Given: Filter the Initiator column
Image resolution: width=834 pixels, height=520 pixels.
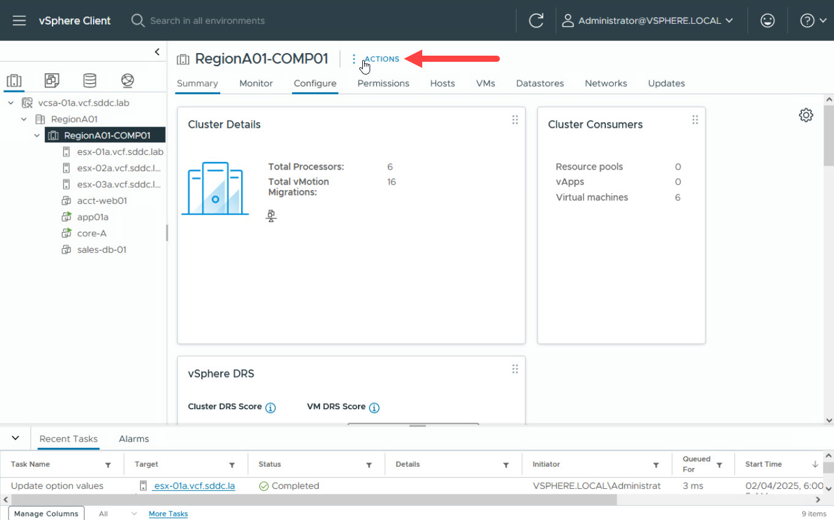Looking at the screenshot, I should (656, 465).
